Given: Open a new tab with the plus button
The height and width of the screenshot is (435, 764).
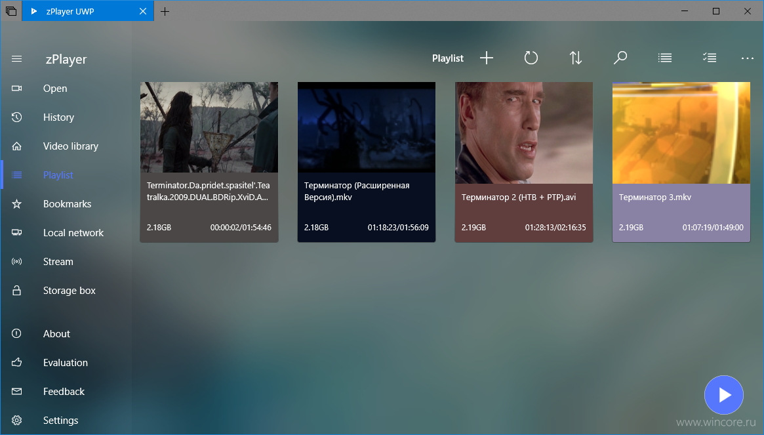Looking at the screenshot, I should click(x=165, y=11).
